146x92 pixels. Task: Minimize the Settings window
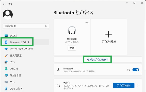click(127, 3)
